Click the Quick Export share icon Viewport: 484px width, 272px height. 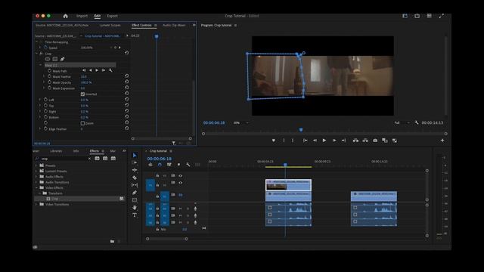coord(417,16)
